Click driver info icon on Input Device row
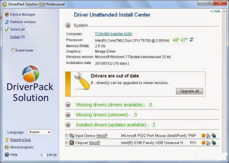229x163 pixels. tap(209, 136)
